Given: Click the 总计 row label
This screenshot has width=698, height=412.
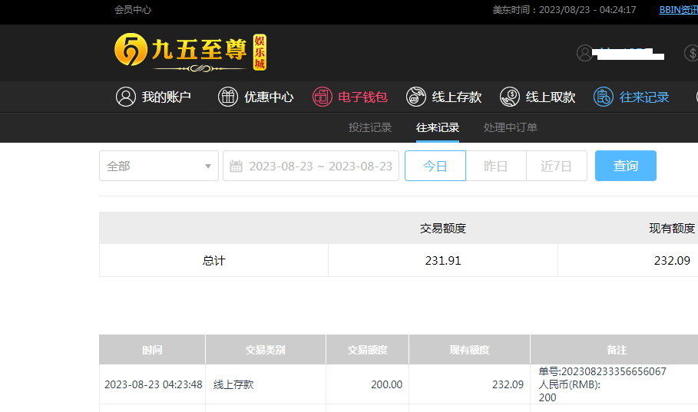Looking at the screenshot, I should (213, 260).
